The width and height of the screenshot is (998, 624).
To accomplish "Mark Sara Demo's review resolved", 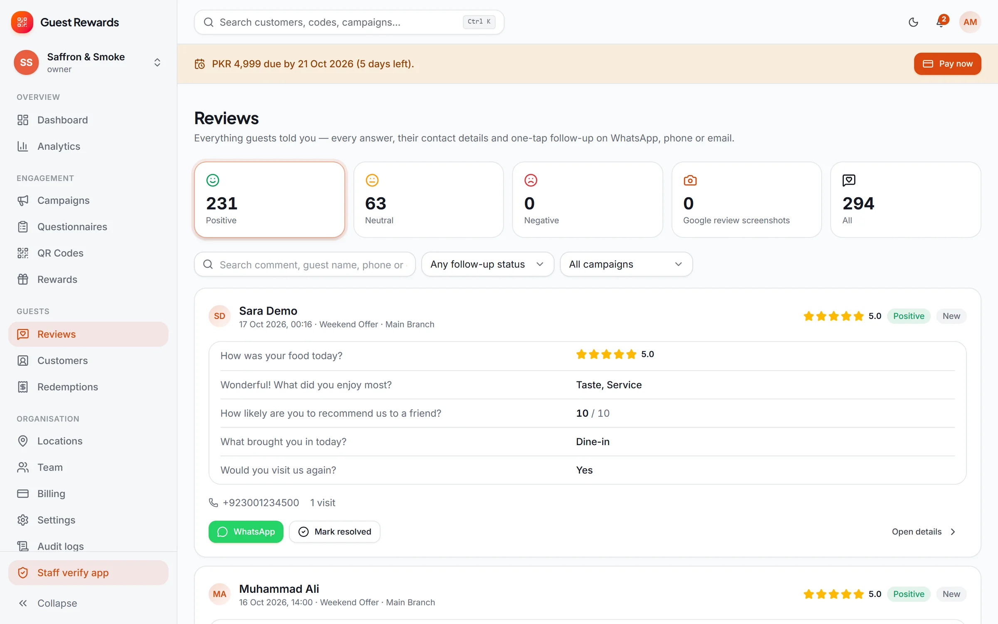I will point(334,532).
